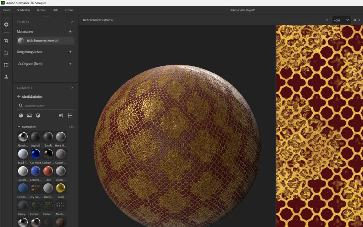Viewport: 363px width, 227px height.
Task: Pick the Carrara marble material thumbnail
Action: pyautogui.click(x=23, y=171)
